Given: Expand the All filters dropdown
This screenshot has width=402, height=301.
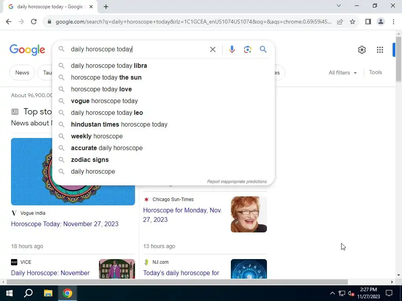Looking at the screenshot, I should pyautogui.click(x=343, y=73).
